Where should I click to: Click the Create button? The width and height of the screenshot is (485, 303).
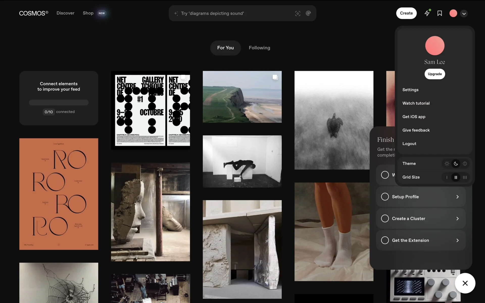406,13
